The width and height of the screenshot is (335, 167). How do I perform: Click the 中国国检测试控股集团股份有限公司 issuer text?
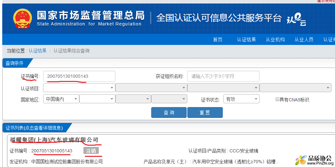[x=67, y=162]
